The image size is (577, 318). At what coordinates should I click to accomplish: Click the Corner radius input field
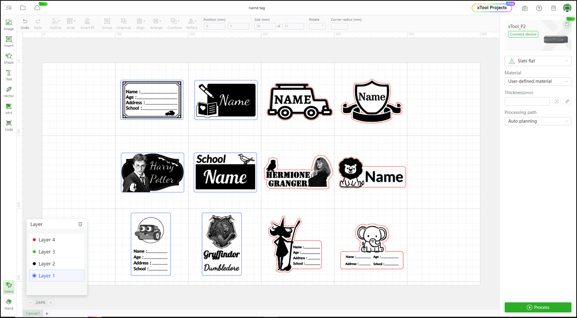339,26
